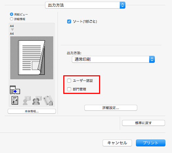The height and width of the screenshot is (153, 172).
Task: Uncheck the ソート(1部ごと) checkbox
Action: (x=69, y=21)
